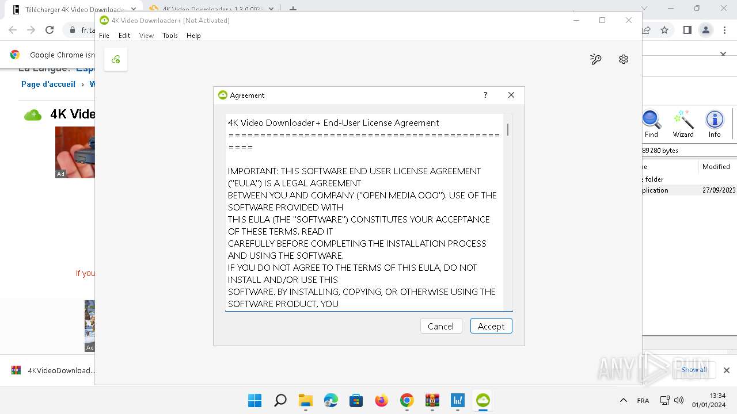The height and width of the screenshot is (414, 737).
Task: Click Show all downloads in Chrome
Action: coord(694,370)
